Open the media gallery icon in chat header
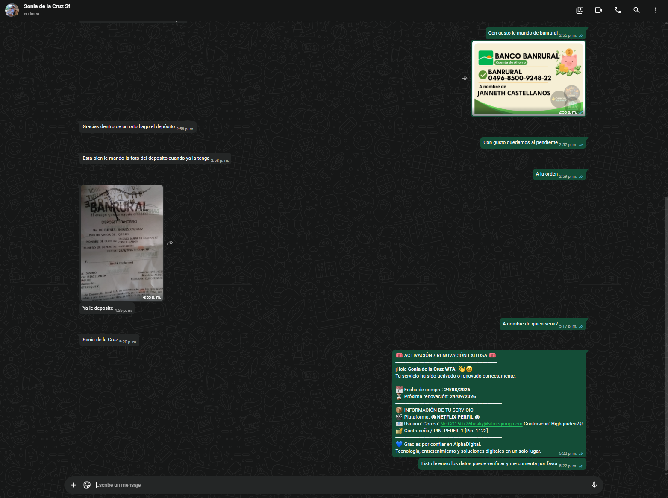 point(580,10)
